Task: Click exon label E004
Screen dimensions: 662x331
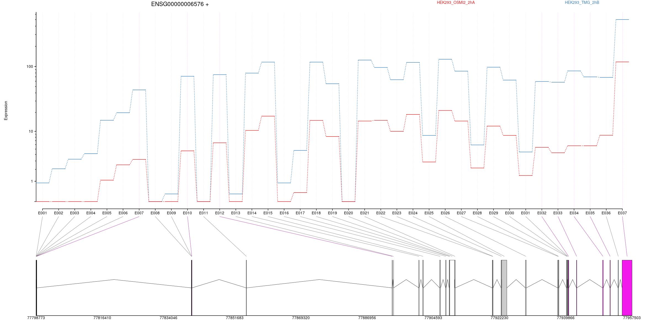Action: (91, 213)
